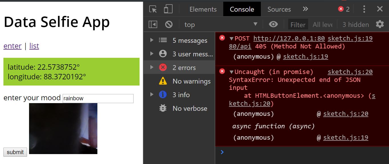This screenshot has height=164, width=389.
Task: Open sketch.js:19 under first anonymous
Action: [x=305, y=57]
